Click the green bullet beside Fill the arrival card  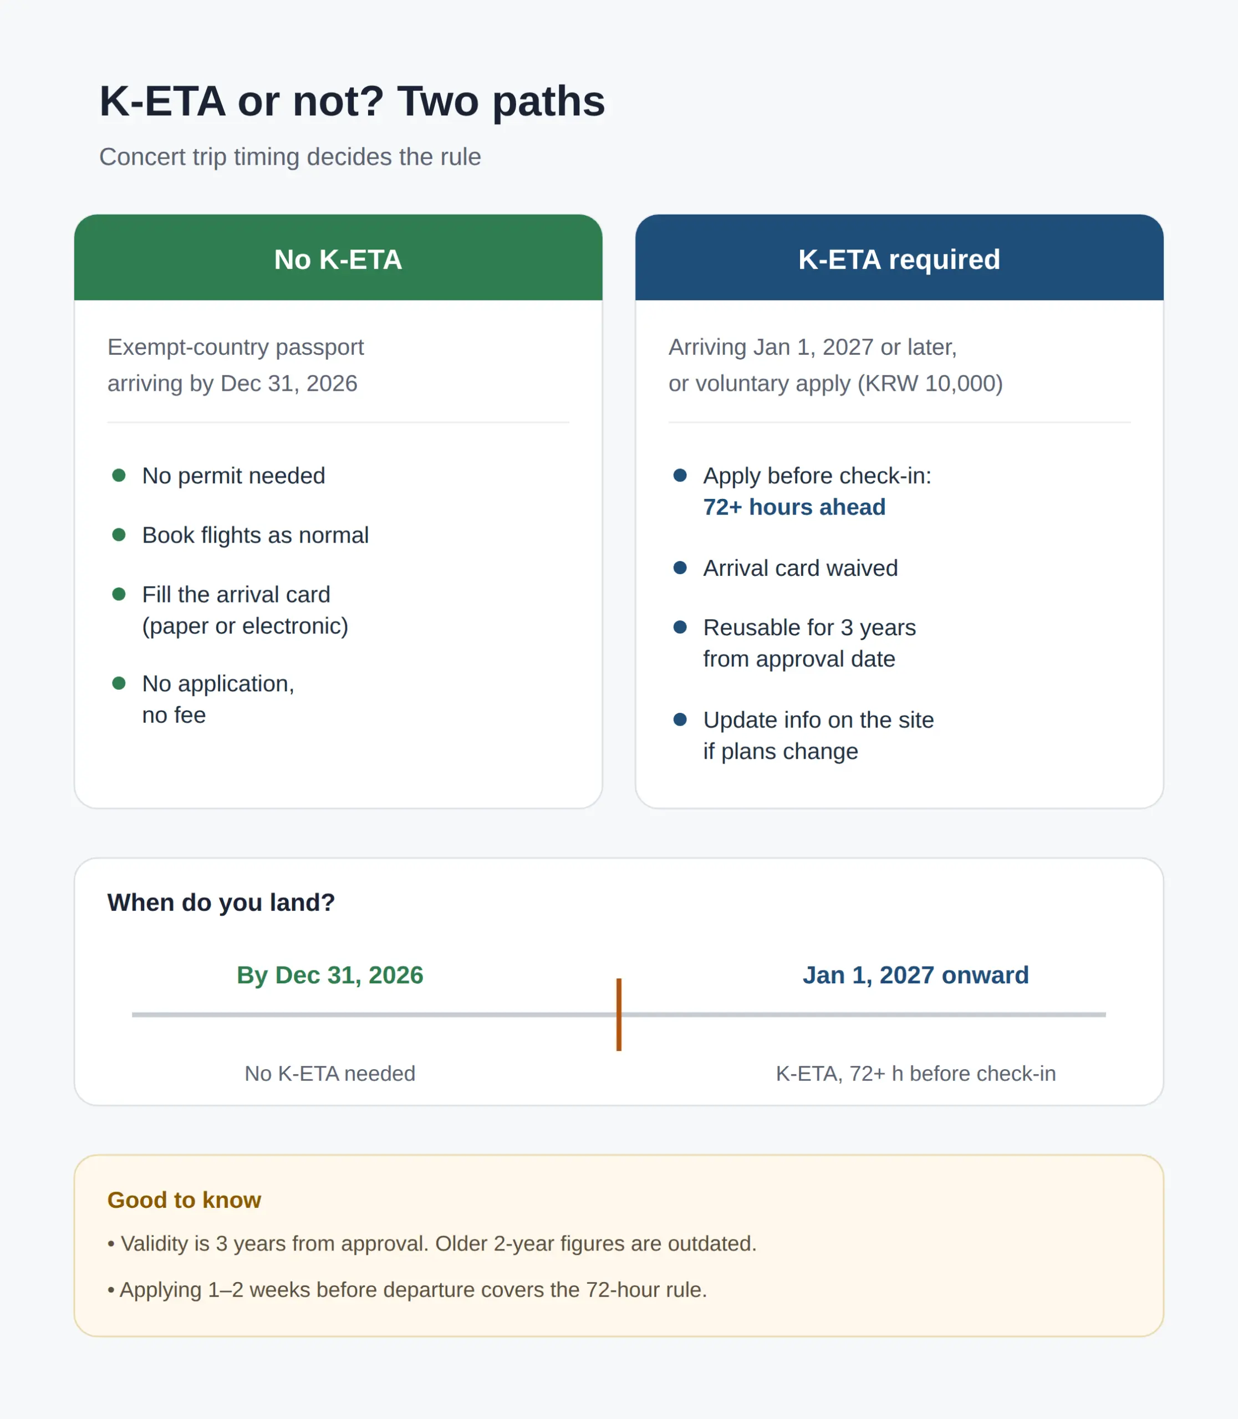click(x=119, y=594)
